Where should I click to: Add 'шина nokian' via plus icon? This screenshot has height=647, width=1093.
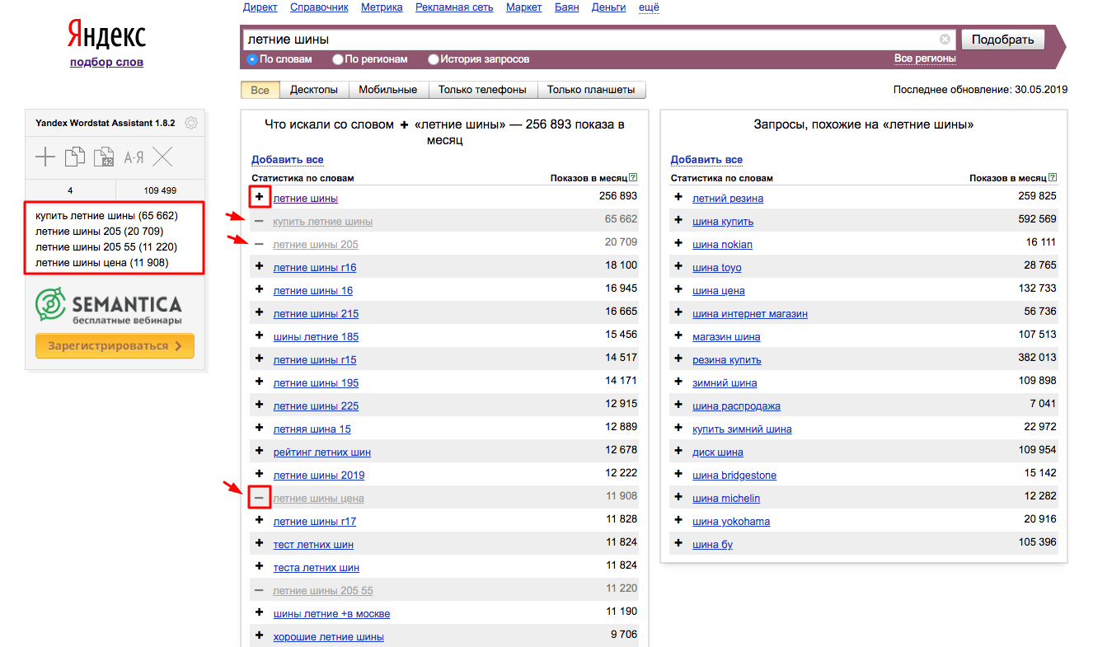(x=678, y=244)
